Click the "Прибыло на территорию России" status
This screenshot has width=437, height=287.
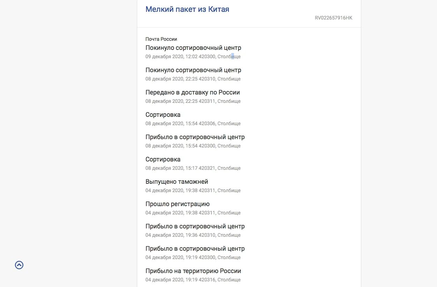pos(193,271)
